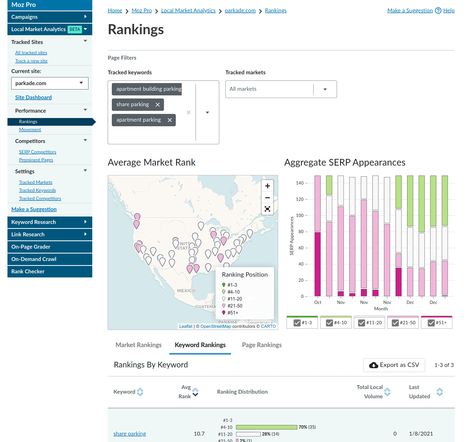Open Tracked Markets settings link

[x=36, y=182]
